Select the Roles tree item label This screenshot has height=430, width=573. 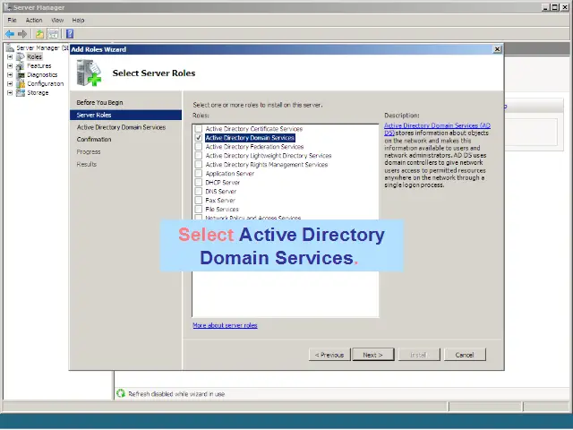[x=35, y=57]
